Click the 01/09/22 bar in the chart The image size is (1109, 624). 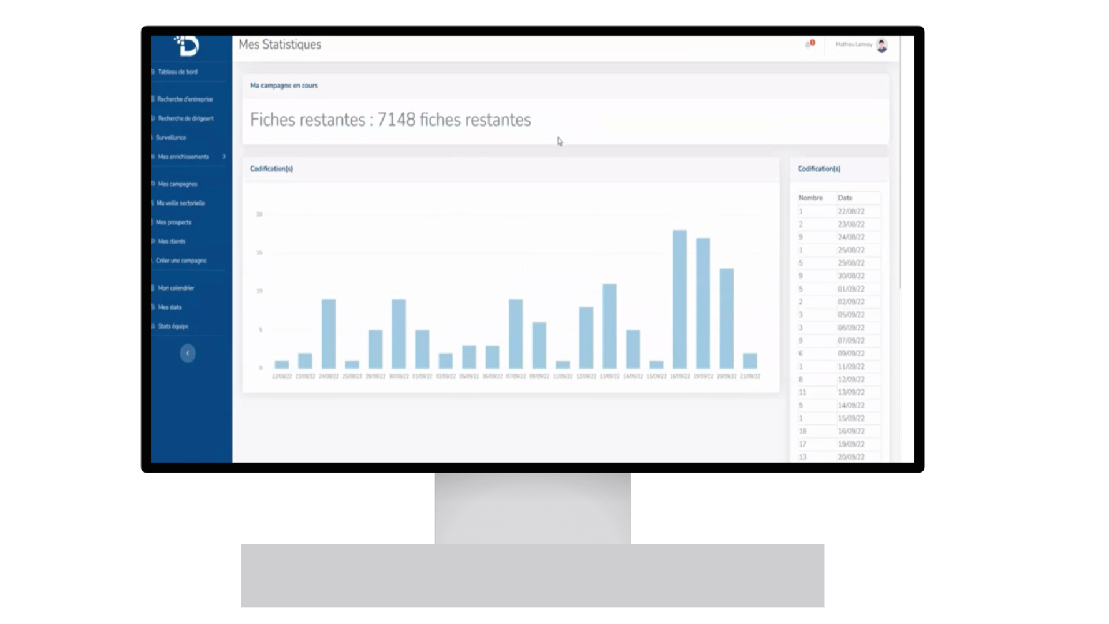[x=422, y=350]
